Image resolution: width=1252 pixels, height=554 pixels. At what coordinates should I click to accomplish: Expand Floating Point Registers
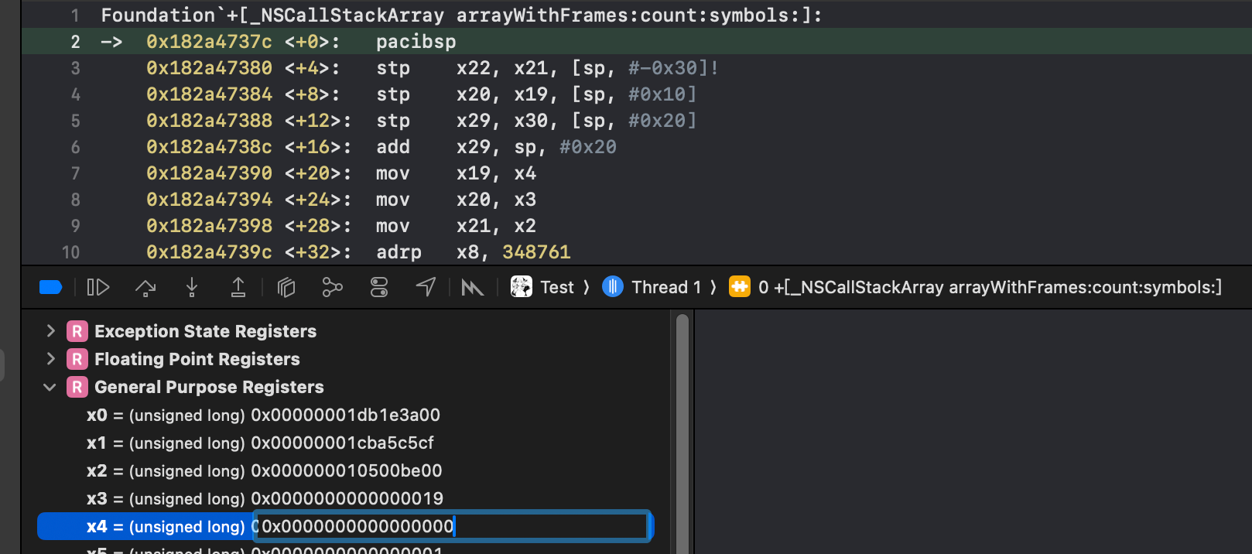click(50, 359)
